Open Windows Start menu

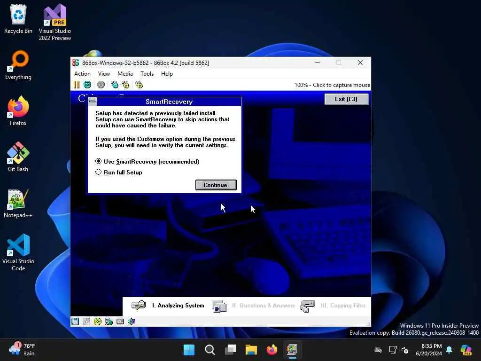pyautogui.click(x=189, y=350)
